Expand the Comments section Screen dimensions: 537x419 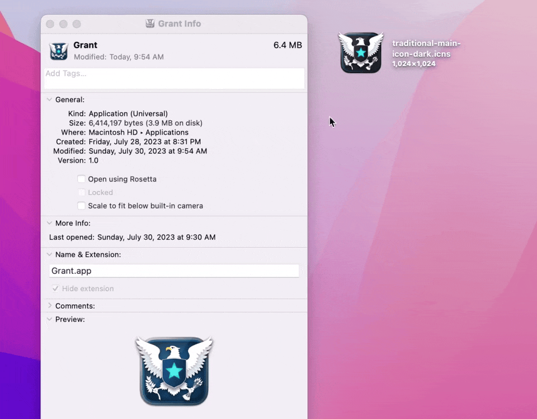pyautogui.click(x=50, y=306)
